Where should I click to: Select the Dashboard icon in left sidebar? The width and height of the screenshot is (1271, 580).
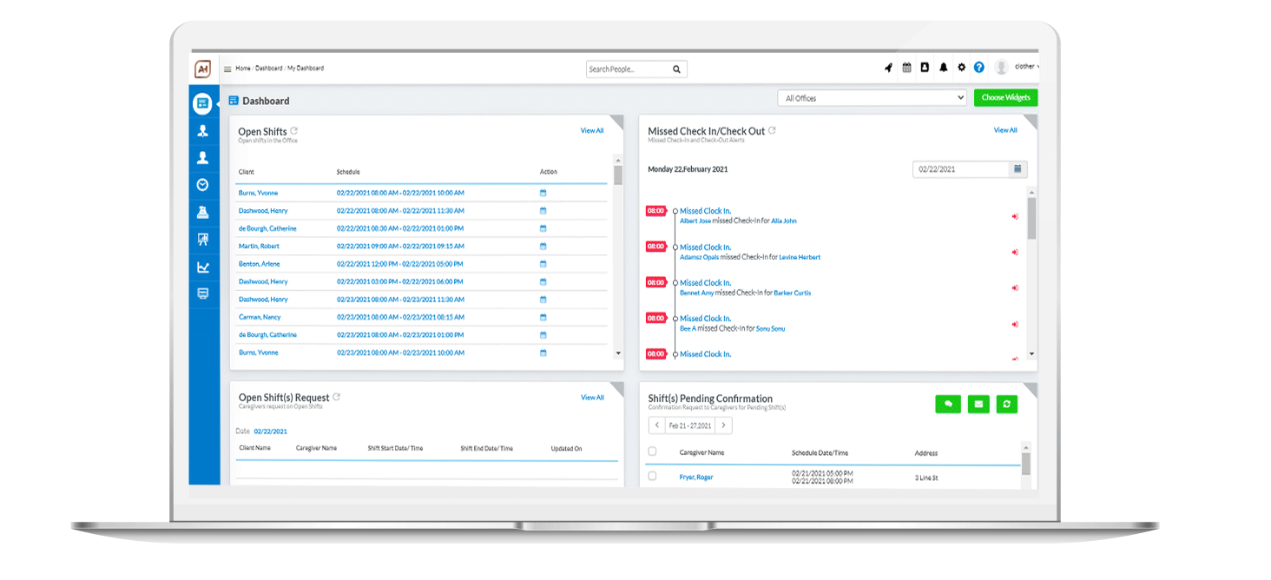tap(202, 103)
